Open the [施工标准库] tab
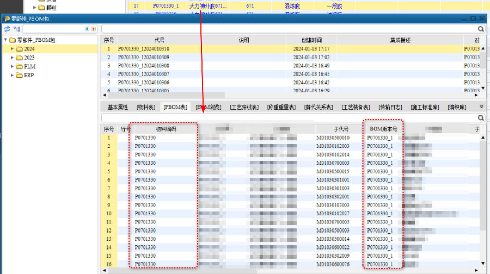 [425, 107]
